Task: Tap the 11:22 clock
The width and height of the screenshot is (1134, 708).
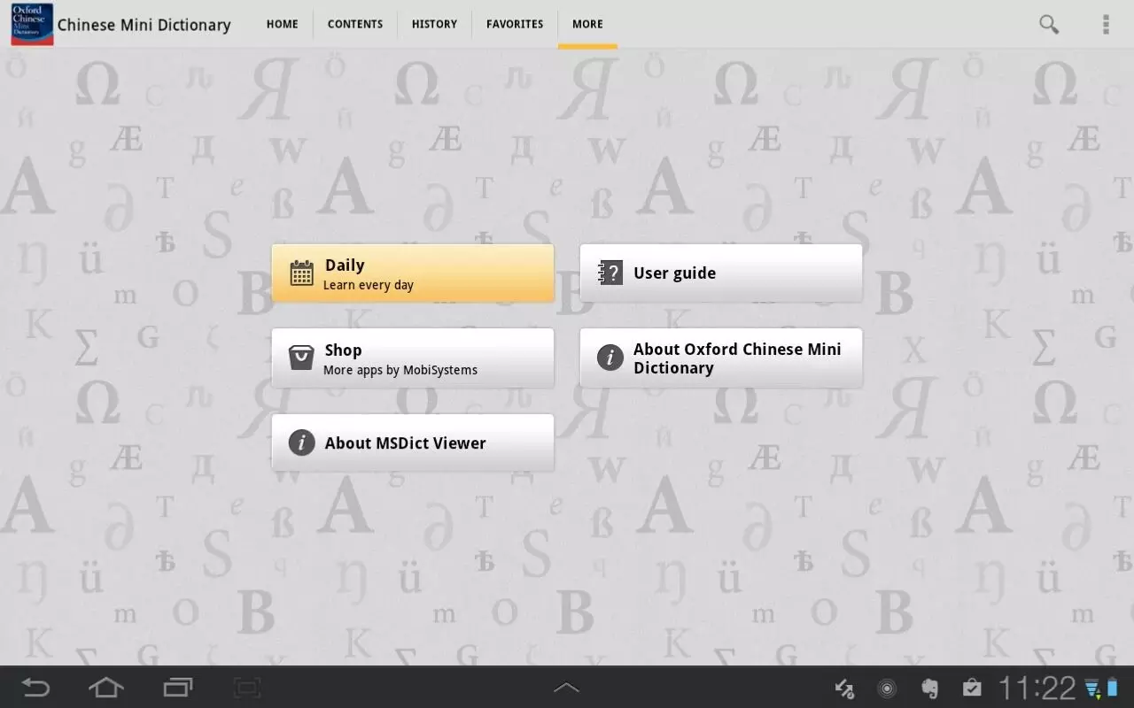Action: tap(1037, 688)
